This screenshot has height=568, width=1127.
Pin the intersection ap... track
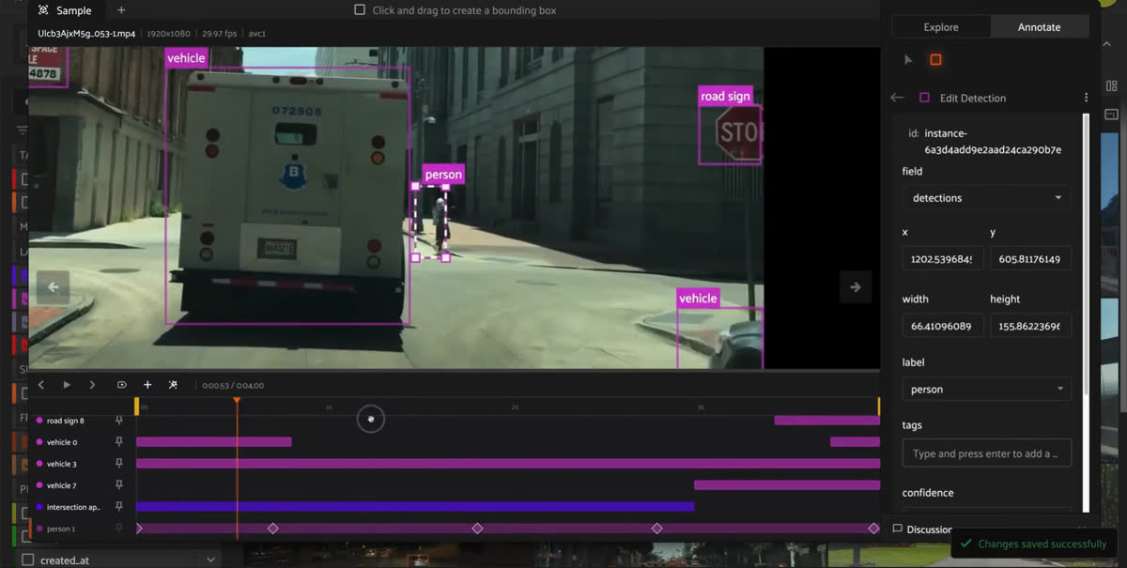tap(119, 507)
